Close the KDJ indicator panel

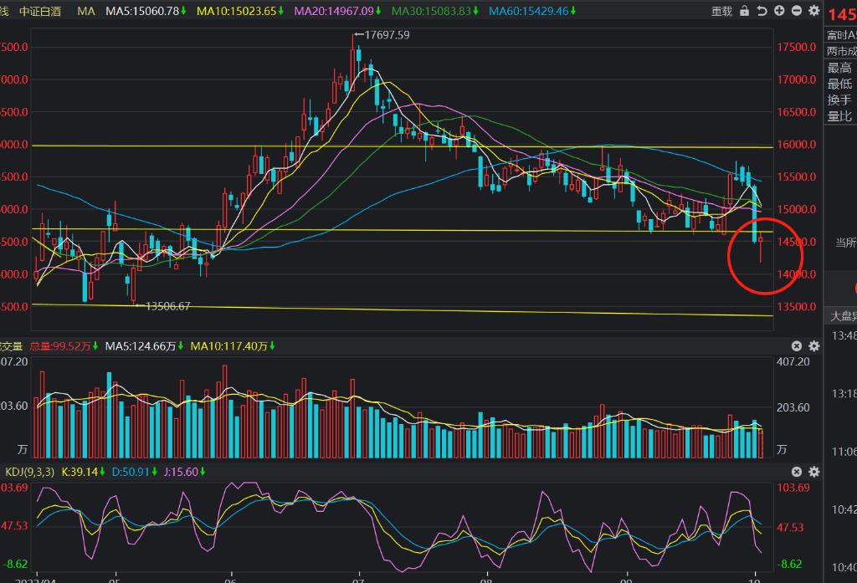(797, 472)
